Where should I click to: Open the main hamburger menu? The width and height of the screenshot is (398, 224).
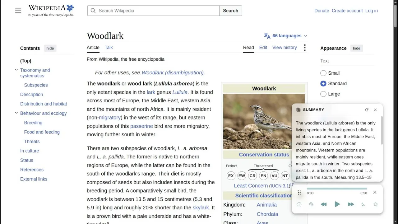coord(18,11)
